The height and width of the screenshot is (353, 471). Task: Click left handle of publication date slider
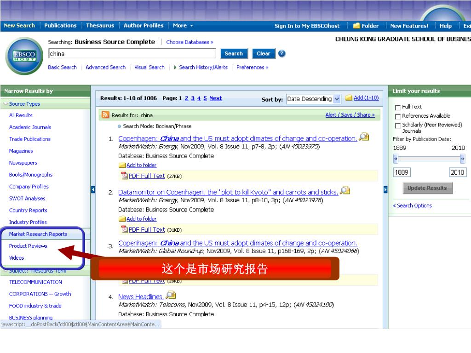(x=396, y=159)
